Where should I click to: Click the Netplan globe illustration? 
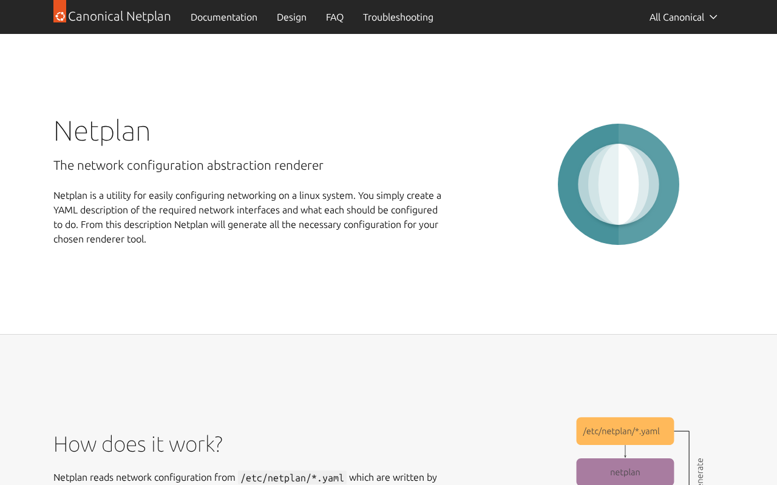tap(619, 184)
